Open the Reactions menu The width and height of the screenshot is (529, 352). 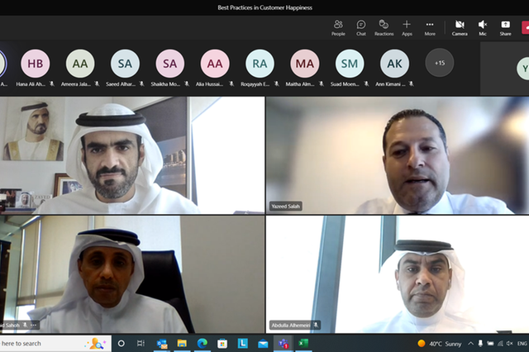coord(384,27)
